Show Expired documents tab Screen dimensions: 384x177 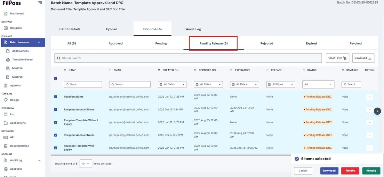(311, 43)
